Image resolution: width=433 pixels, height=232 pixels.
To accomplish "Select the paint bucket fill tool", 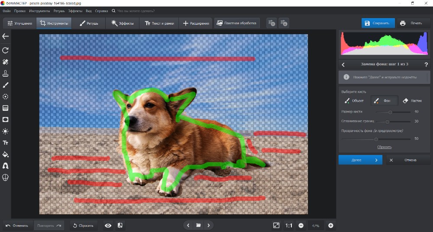I will click(6, 154).
